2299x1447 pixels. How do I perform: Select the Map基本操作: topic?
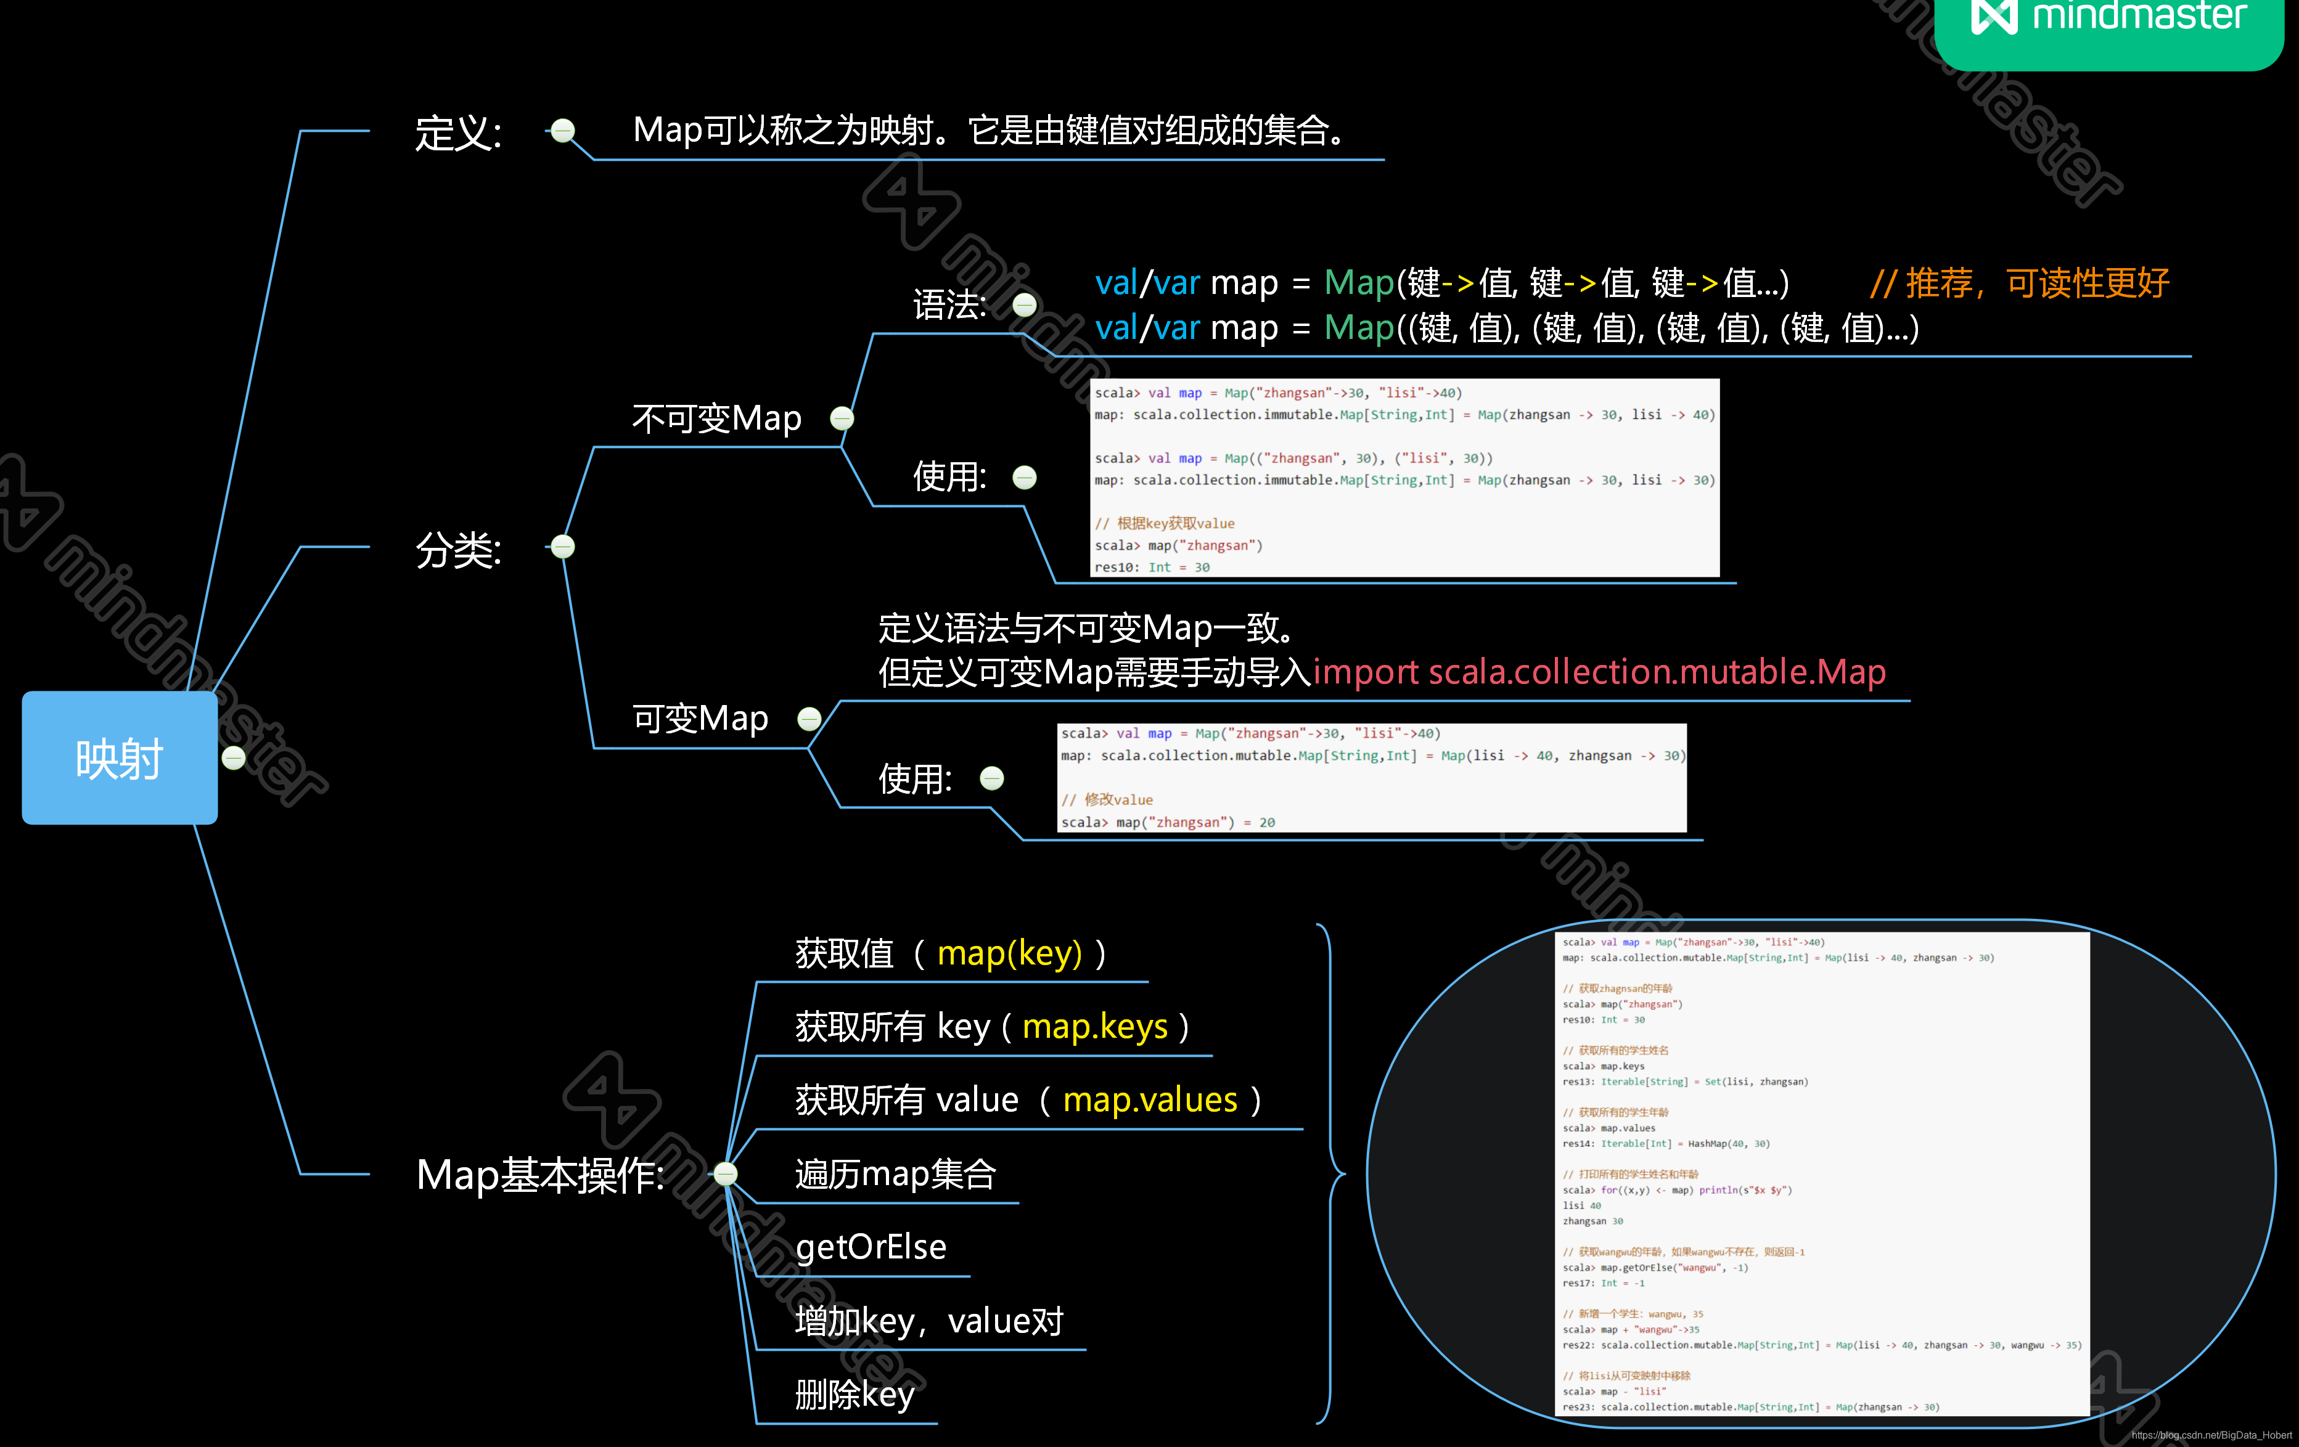(x=541, y=1175)
